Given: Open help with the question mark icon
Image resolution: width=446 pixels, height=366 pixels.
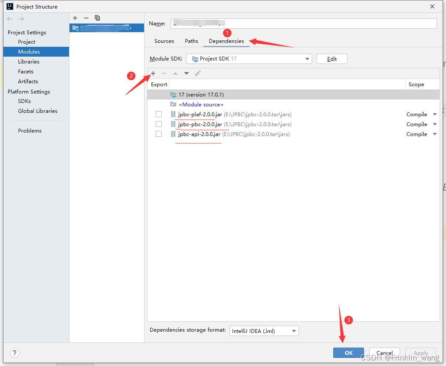Looking at the screenshot, I should coord(15,353).
